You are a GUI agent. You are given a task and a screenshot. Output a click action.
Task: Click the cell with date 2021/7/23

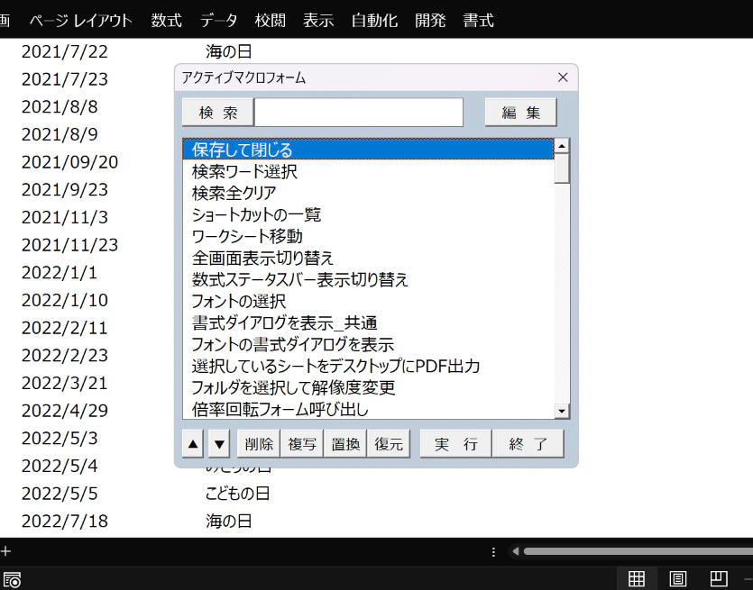tap(65, 79)
